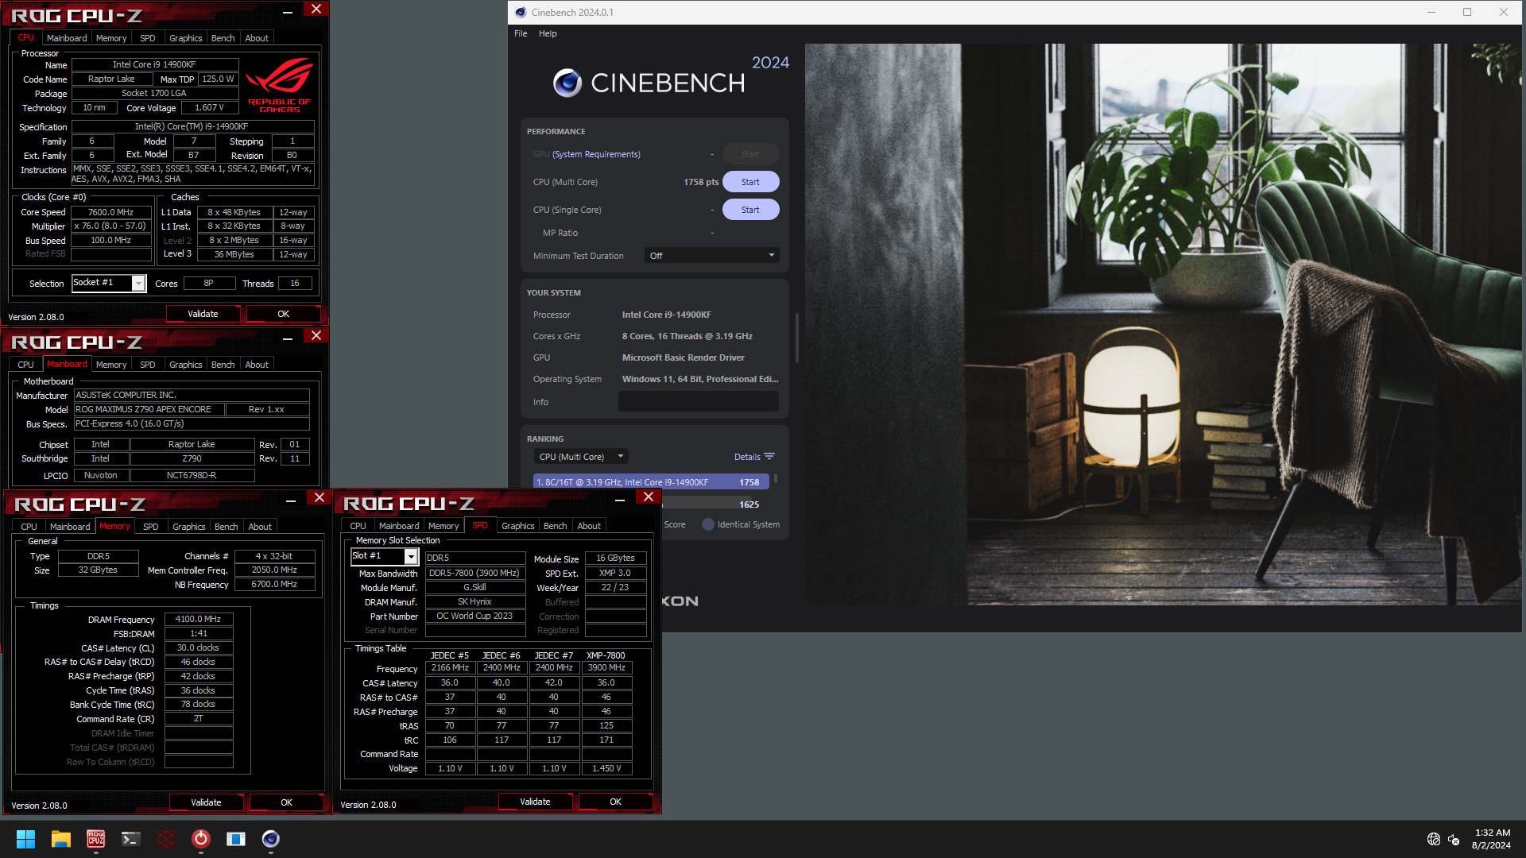Click the Republic of Gamers logo
This screenshot has width=1526, height=858.
[x=279, y=84]
